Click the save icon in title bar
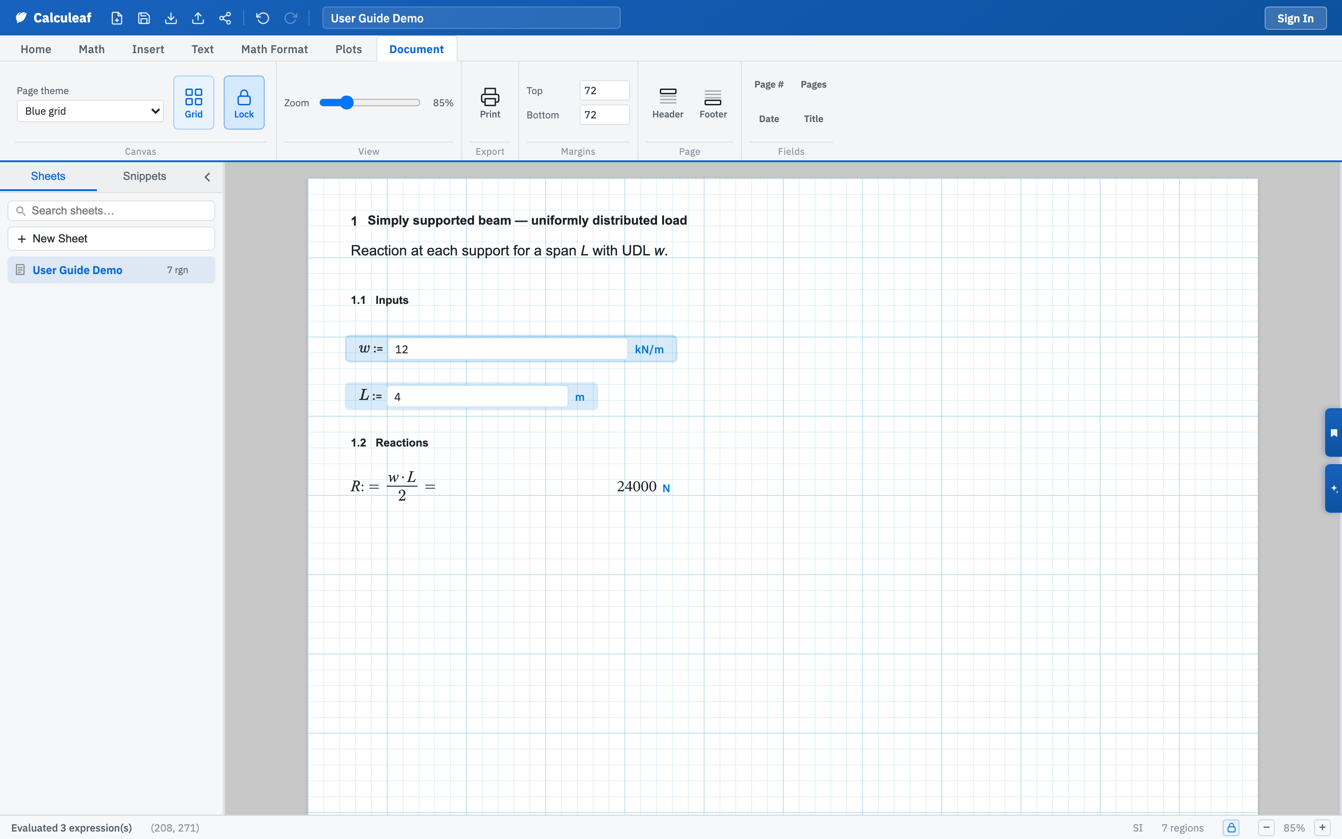This screenshot has height=839, width=1342. click(144, 18)
